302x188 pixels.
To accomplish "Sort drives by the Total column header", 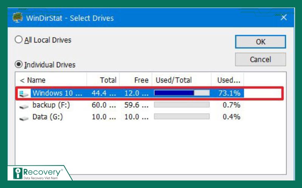I will pos(103,80).
